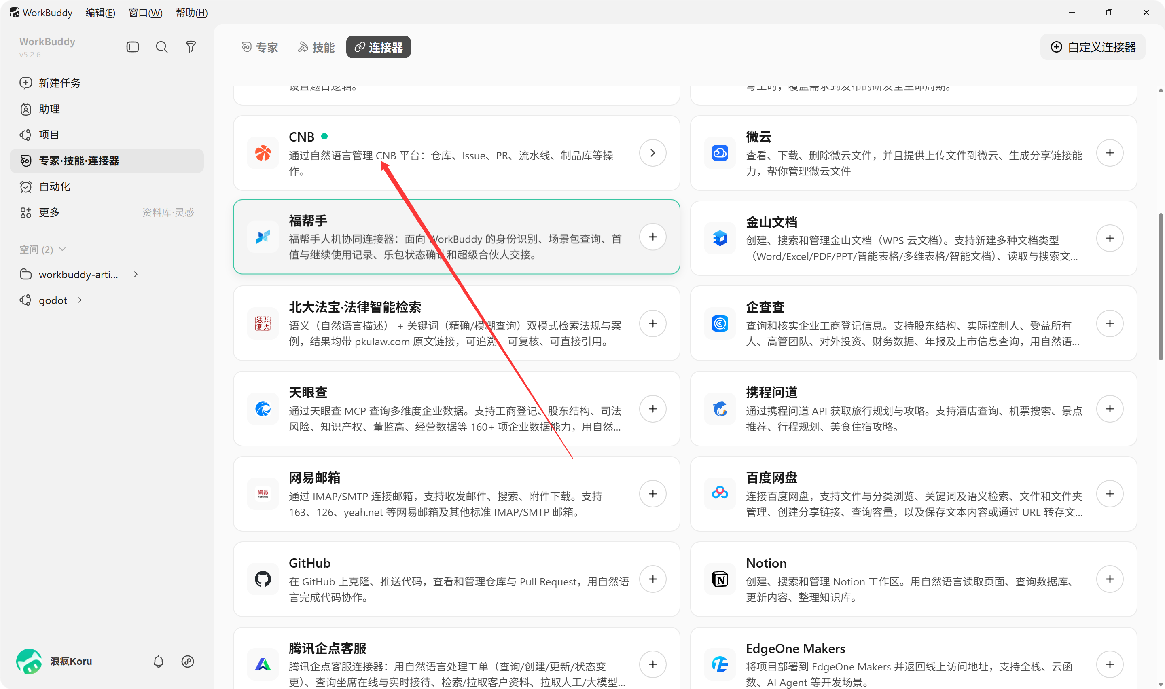Add the 腾讯企点客服 connector with plus button
The height and width of the screenshot is (689, 1165).
653,664
